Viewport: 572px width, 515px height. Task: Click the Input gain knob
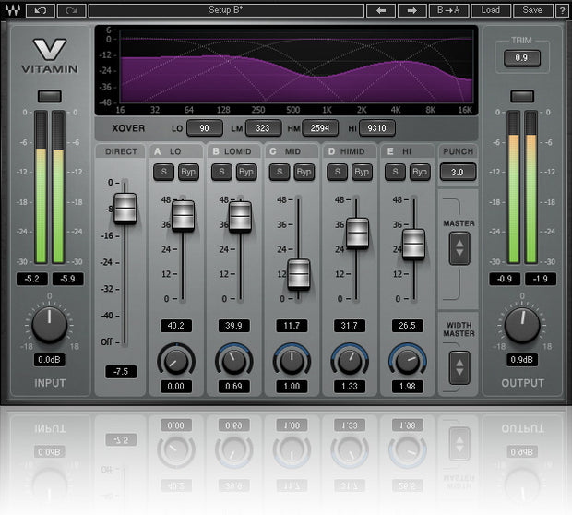coord(50,325)
